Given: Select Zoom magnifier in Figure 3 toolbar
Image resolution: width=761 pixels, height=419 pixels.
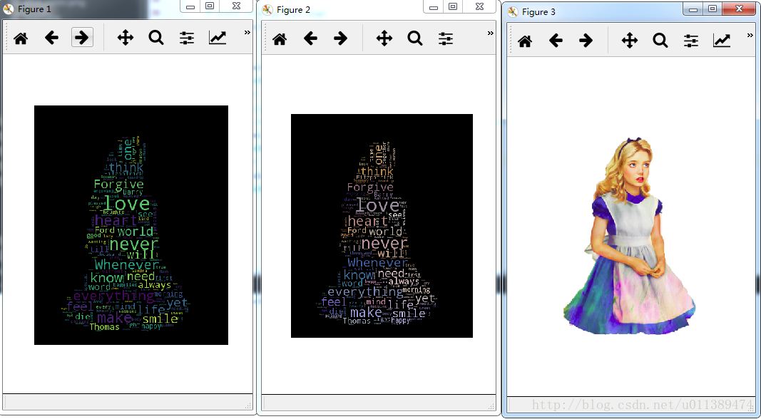Looking at the screenshot, I should [660, 40].
